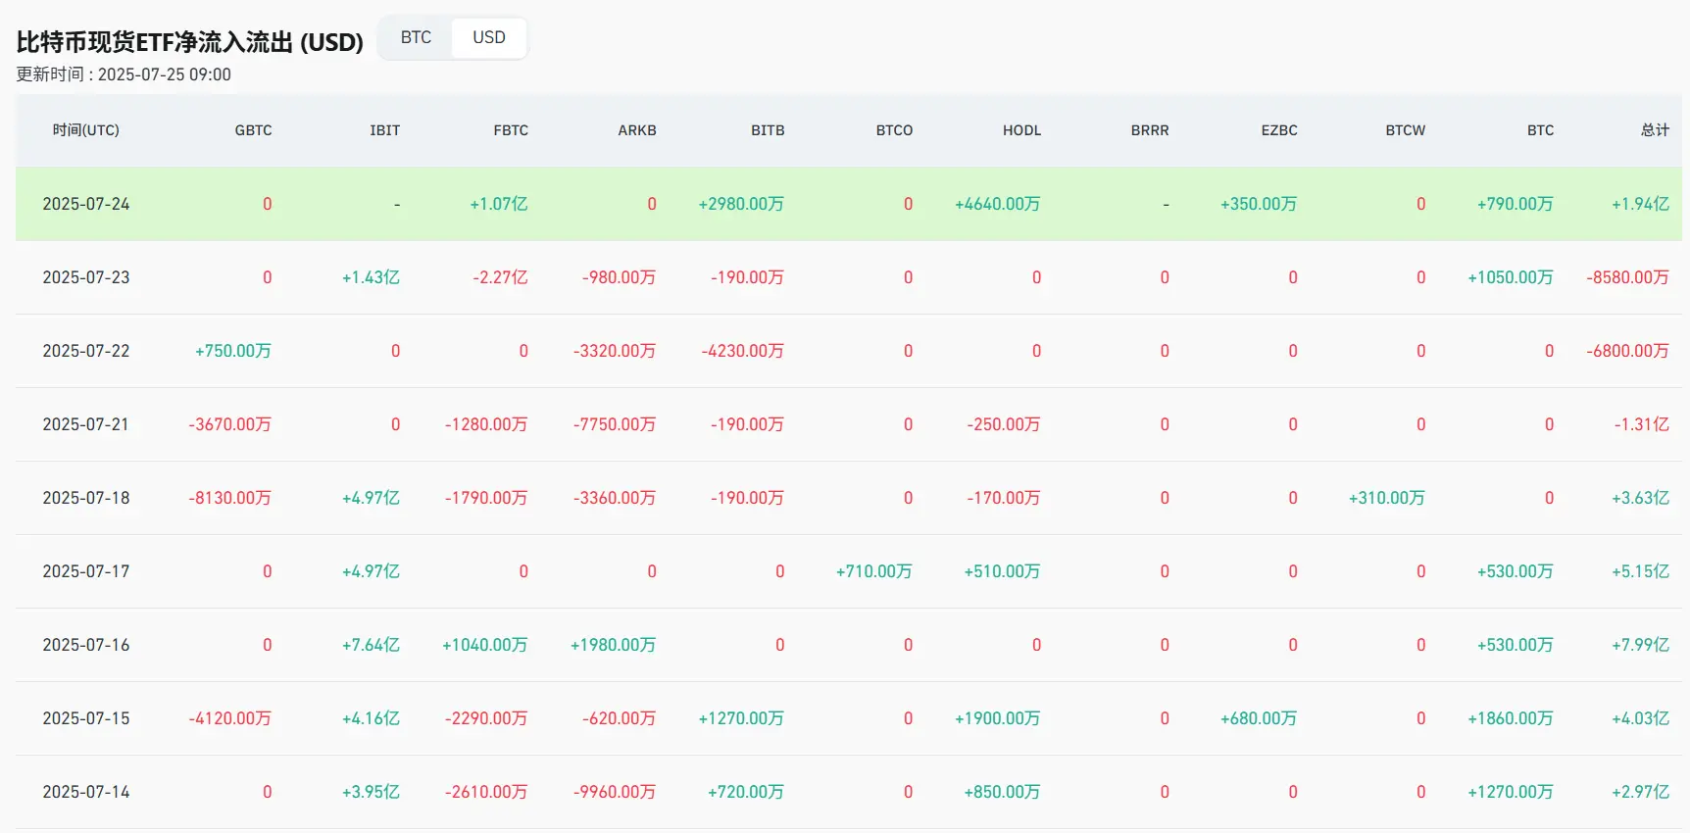The width and height of the screenshot is (1690, 833).
Task: Click the -7750.00万 ARKB value
Action: (x=615, y=424)
